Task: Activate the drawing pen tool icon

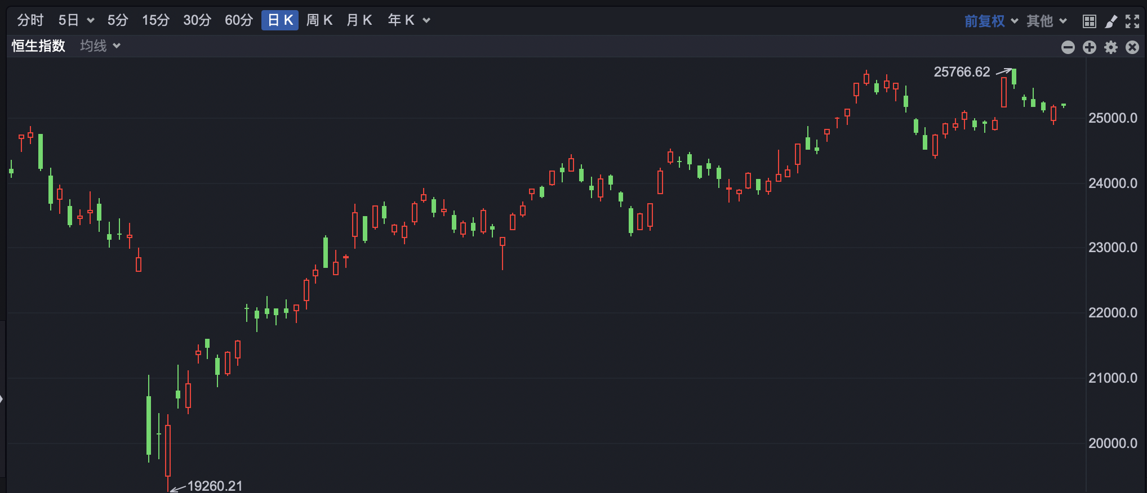Action: click(1111, 21)
